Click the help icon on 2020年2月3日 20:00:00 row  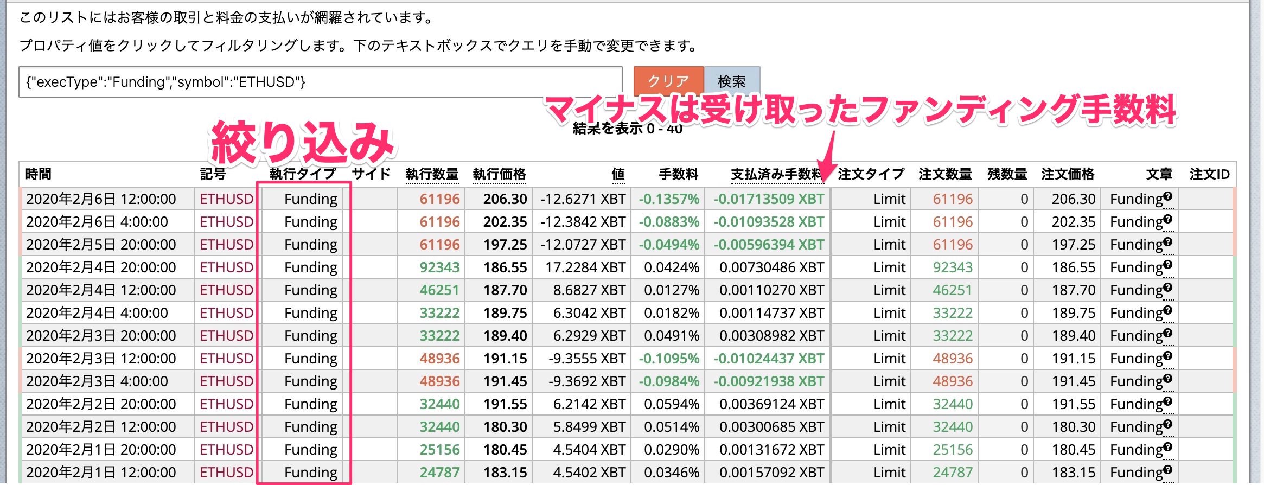pyautogui.click(x=1168, y=333)
